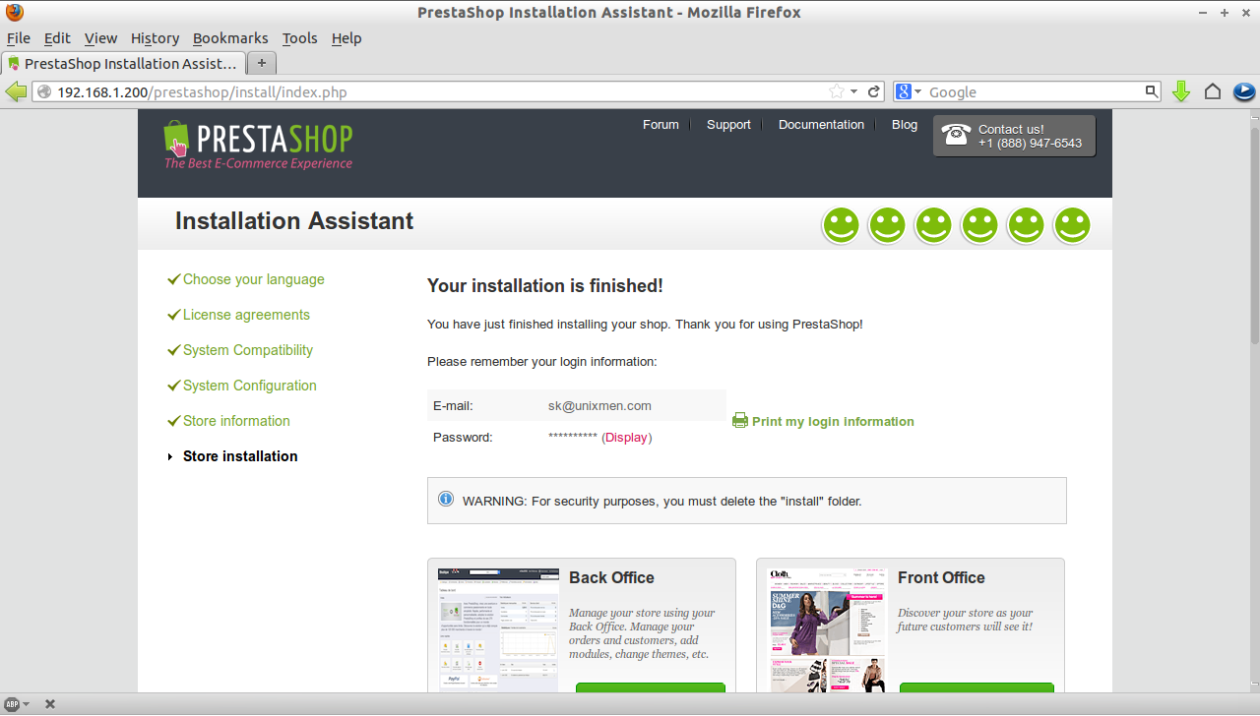This screenshot has height=716, width=1260.
Task: Click 'Your installation is finished!' heading
Action: [545, 286]
